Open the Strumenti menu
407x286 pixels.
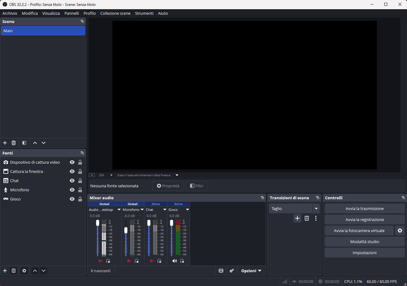tap(144, 13)
